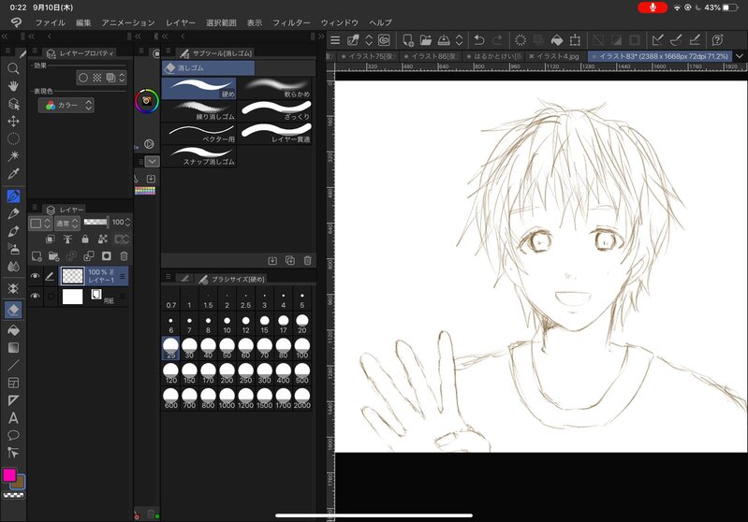The width and height of the screenshot is (748, 522).
Task: Toggle visibility of the 用紙 paper layer
Action: click(35, 297)
